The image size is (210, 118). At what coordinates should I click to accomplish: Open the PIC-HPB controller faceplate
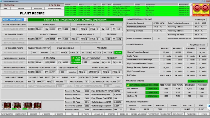point(17,106)
